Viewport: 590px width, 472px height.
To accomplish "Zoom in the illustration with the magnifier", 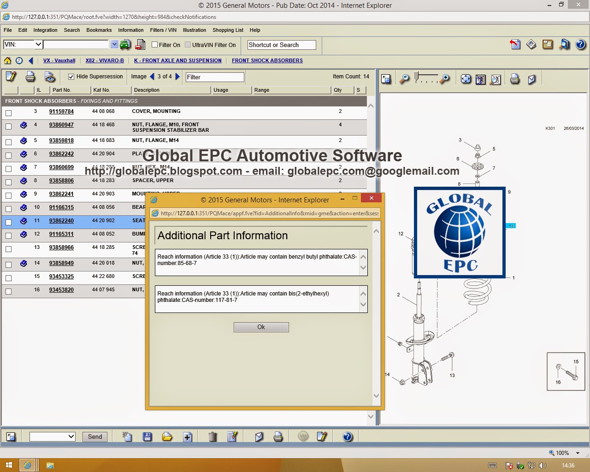I will 445,79.
